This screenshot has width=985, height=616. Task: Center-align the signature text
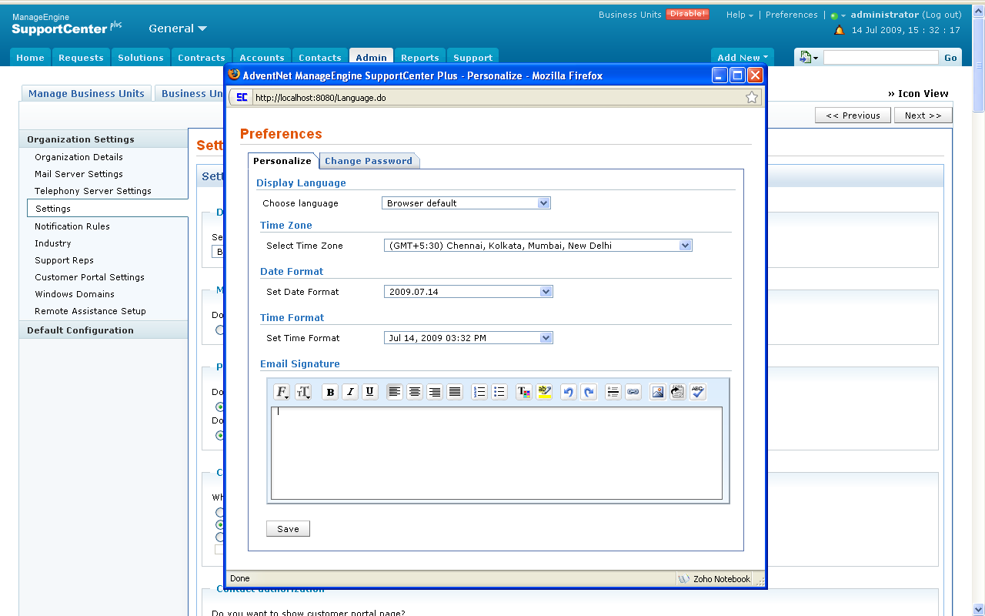point(415,392)
